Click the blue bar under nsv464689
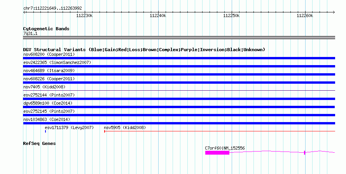The width and height of the screenshot is (346, 174). (179, 74)
